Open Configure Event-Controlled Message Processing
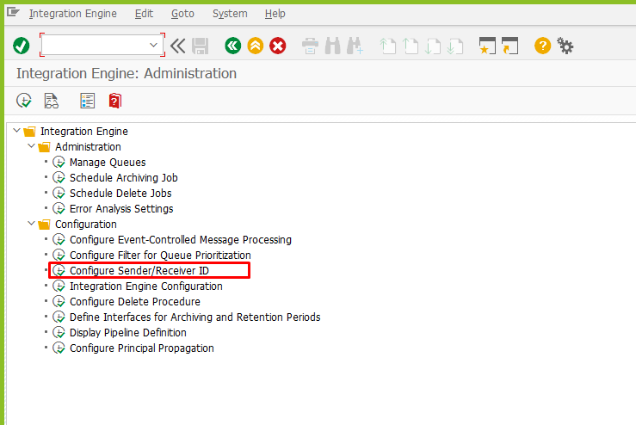Screen dimensions: 636x425 (x=181, y=240)
